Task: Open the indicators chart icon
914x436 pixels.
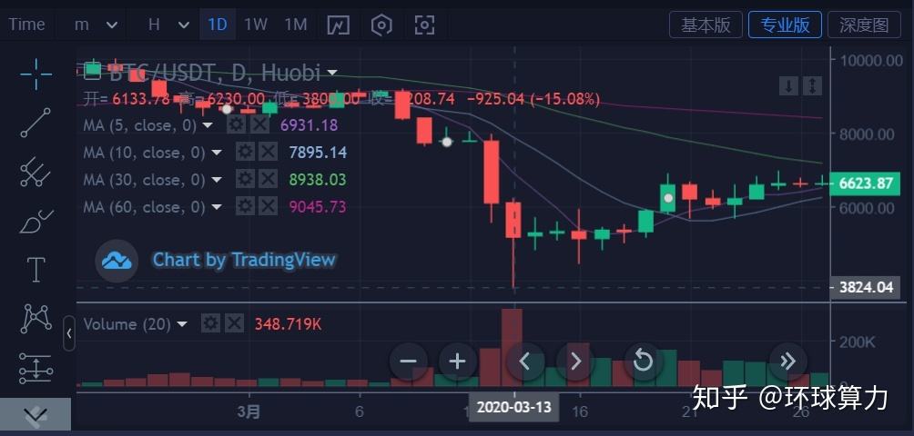Action: (x=338, y=25)
